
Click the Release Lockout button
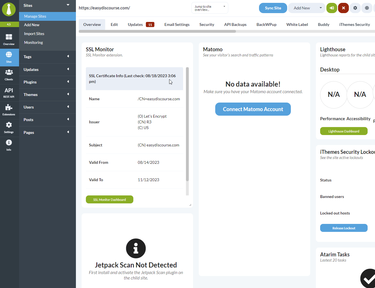click(x=344, y=228)
